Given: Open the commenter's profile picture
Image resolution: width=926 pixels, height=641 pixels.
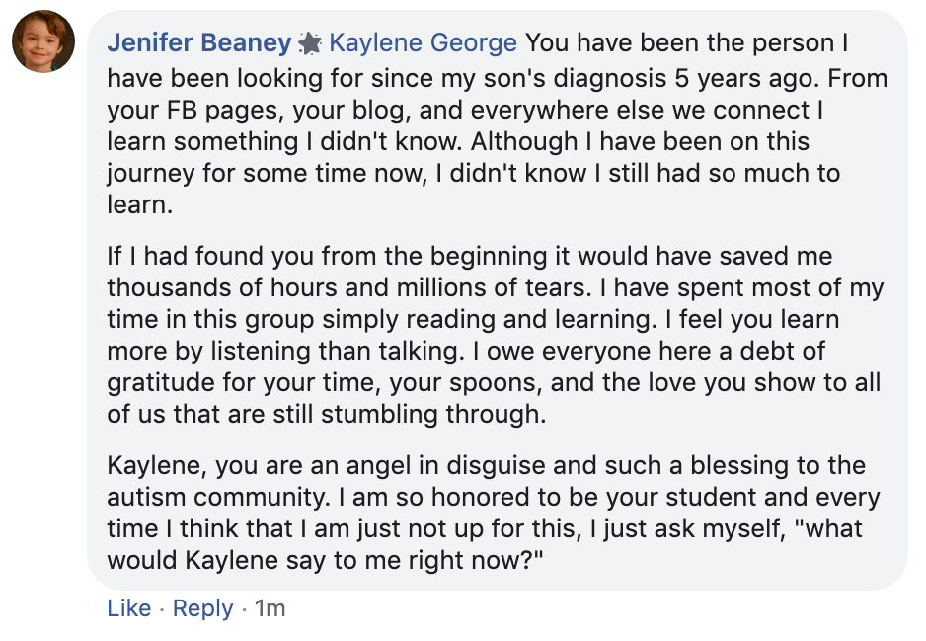Looking at the screenshot, I should [43, 43].
